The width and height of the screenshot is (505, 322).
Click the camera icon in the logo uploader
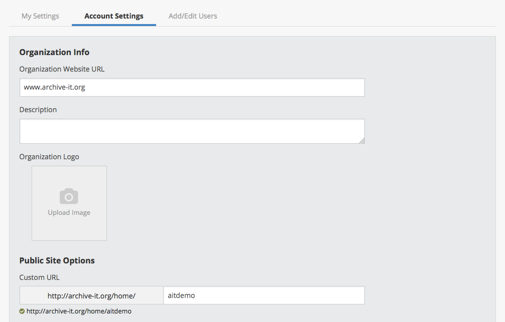69,196
